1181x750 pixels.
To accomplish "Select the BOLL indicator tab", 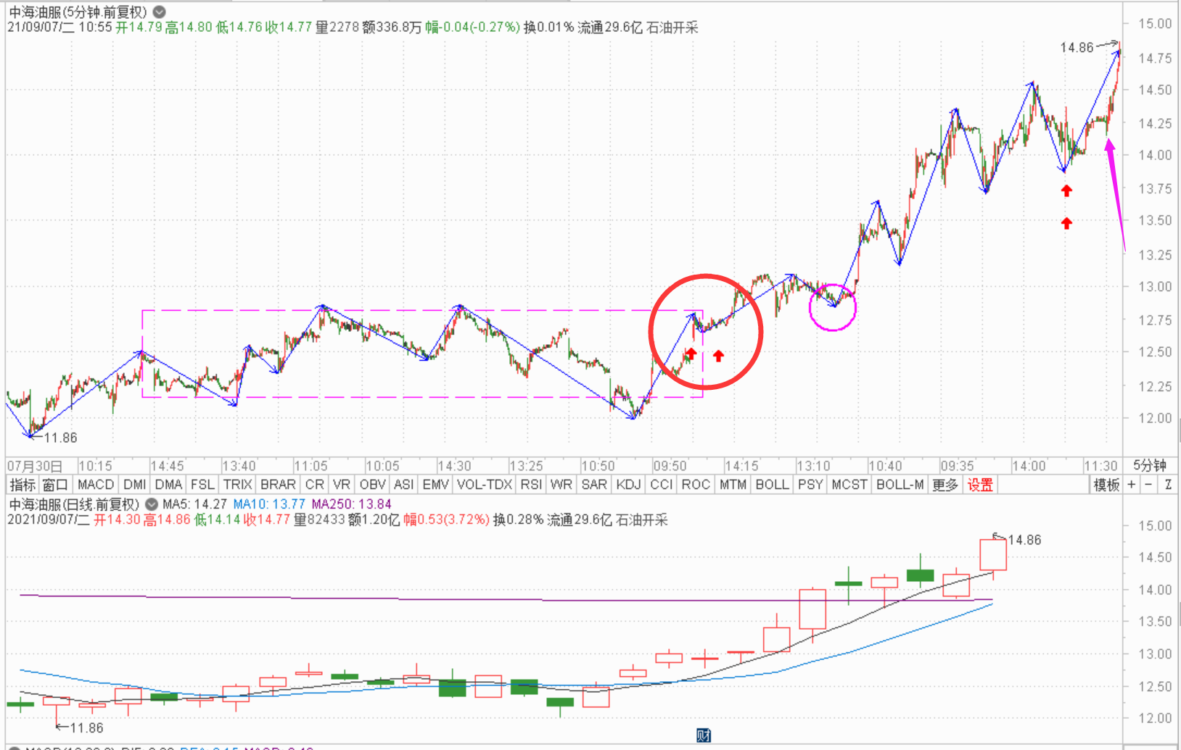I will [772, 485].
